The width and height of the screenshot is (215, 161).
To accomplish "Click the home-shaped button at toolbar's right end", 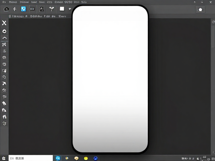I will (x=200, y=10).
